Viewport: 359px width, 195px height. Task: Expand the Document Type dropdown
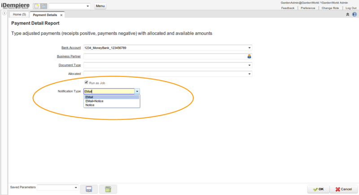(x=249, y=65)
